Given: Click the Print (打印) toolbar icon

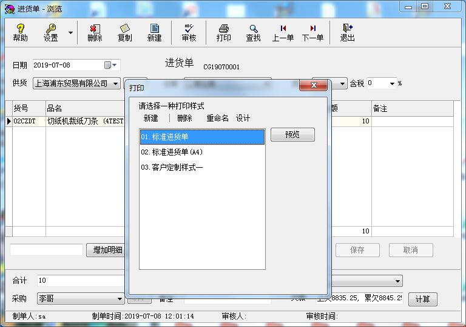Looking at the screenshot, I should pyautogui.click(x=223, y=32).
